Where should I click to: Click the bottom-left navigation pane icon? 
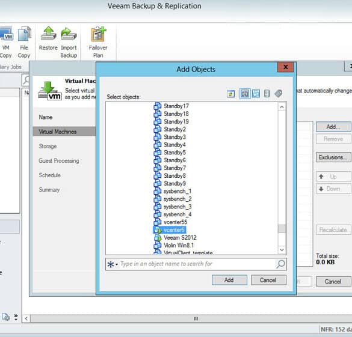click(x=6, y=317)
